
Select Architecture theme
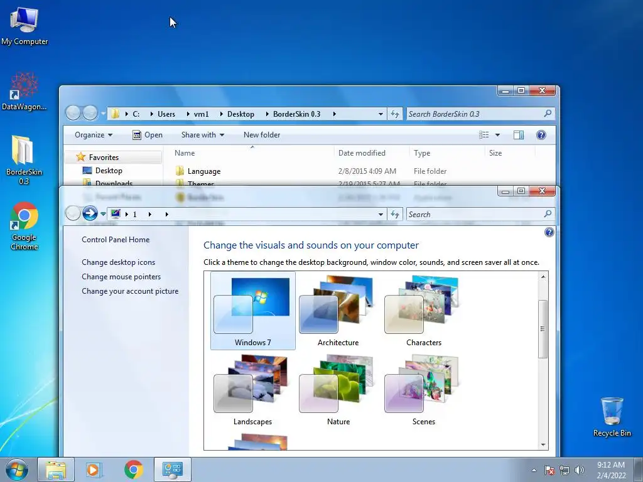(x=338, y=311)
